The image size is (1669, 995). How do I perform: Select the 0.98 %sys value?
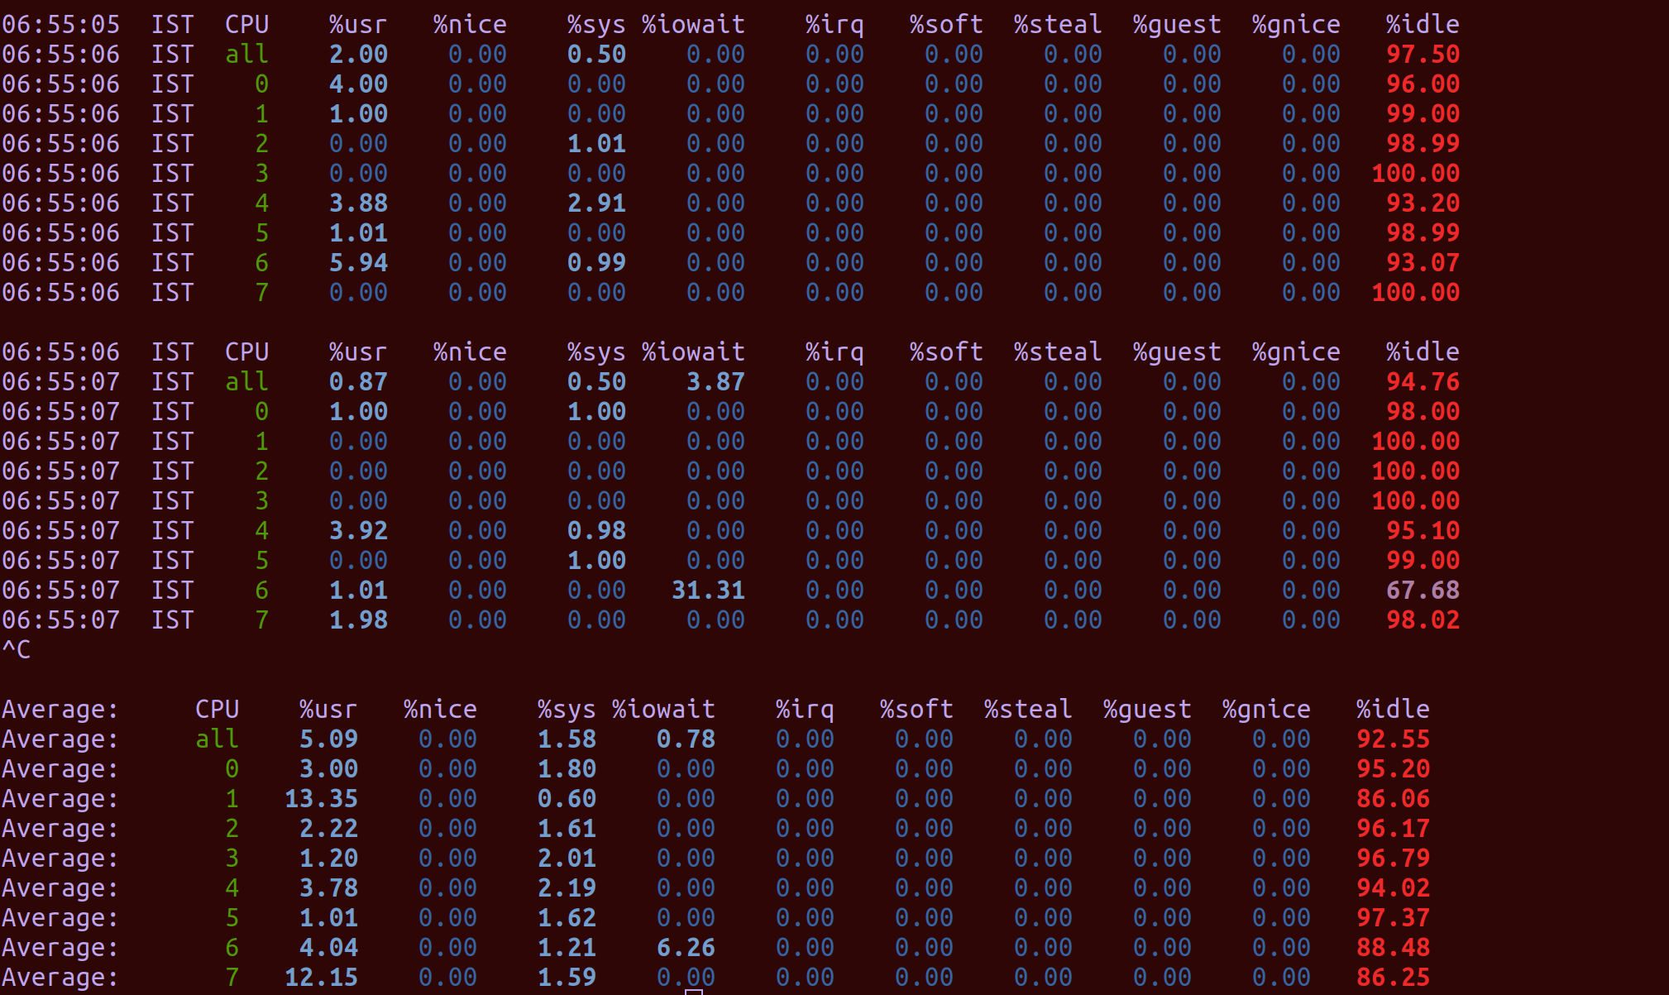pos(596,531)
